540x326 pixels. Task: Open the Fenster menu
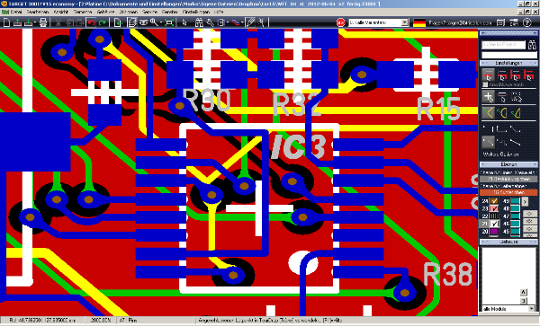coord(170,12)
